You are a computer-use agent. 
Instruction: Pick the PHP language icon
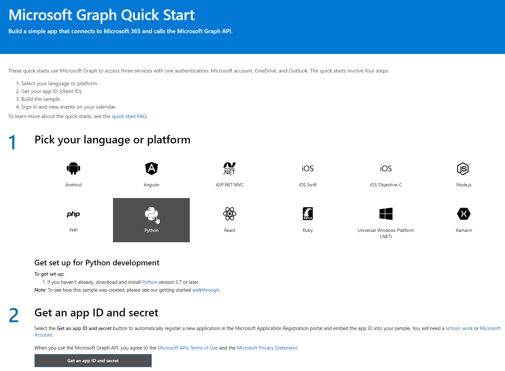73,214
